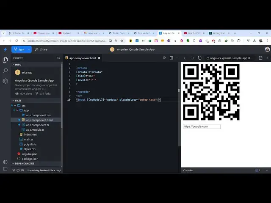Open Discord icon in footer

point(22,170)
